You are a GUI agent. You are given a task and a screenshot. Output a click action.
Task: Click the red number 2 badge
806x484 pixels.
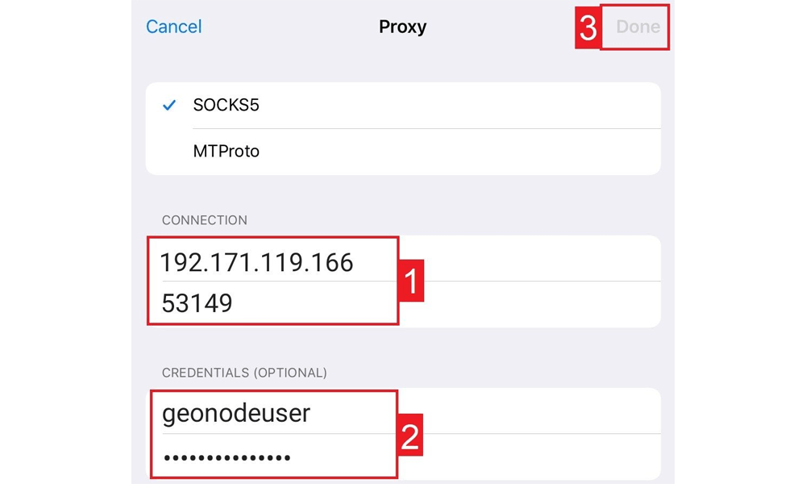coord(409,436)
